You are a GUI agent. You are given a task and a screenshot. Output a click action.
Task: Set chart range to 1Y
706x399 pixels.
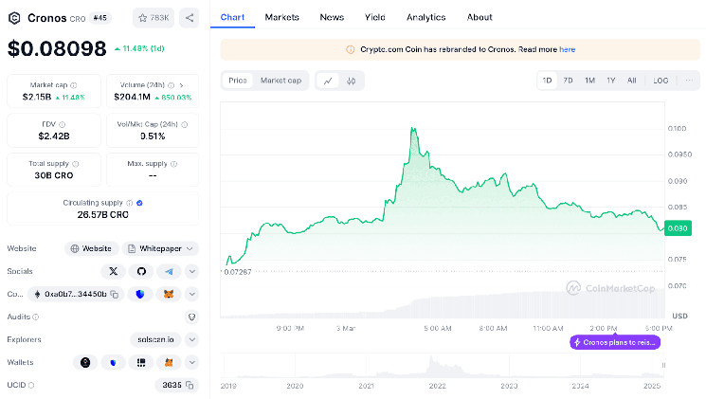pos(611,81)
